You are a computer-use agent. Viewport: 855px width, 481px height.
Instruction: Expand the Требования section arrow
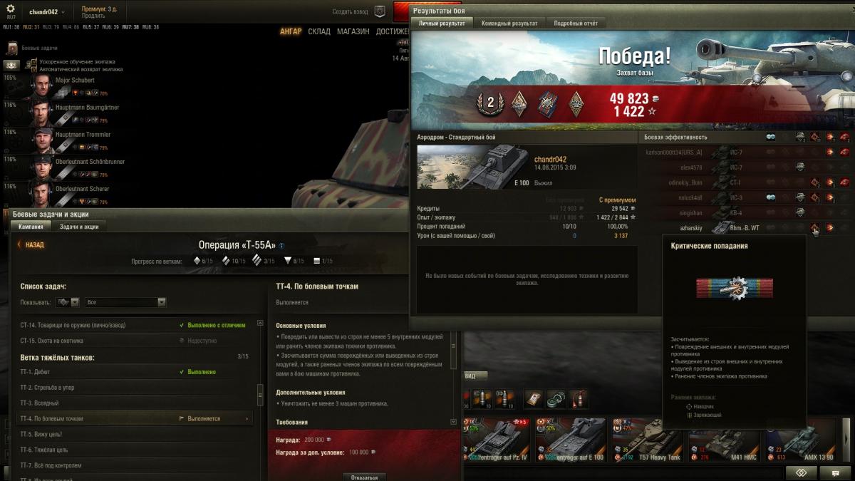[454, 422]
